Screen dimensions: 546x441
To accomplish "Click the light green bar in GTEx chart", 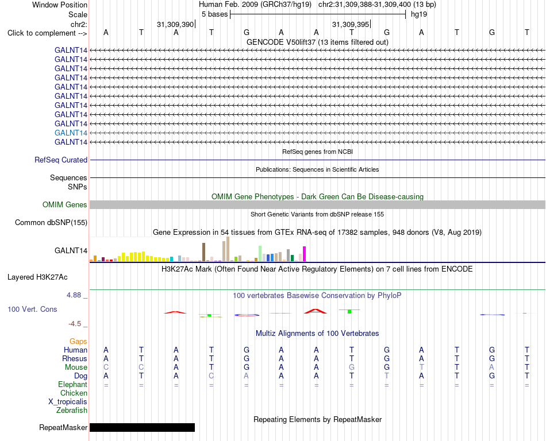I will [x=260, y=254].
